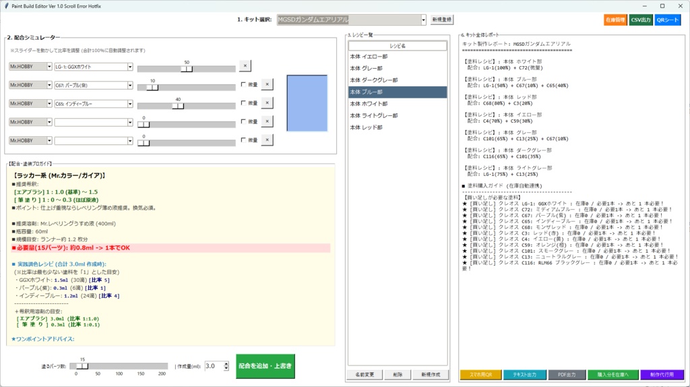
Task: Select recipe 本体 ホワイト部
Action: click(x=398, y=104)
